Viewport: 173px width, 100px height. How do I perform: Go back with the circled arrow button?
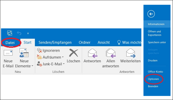151,14
